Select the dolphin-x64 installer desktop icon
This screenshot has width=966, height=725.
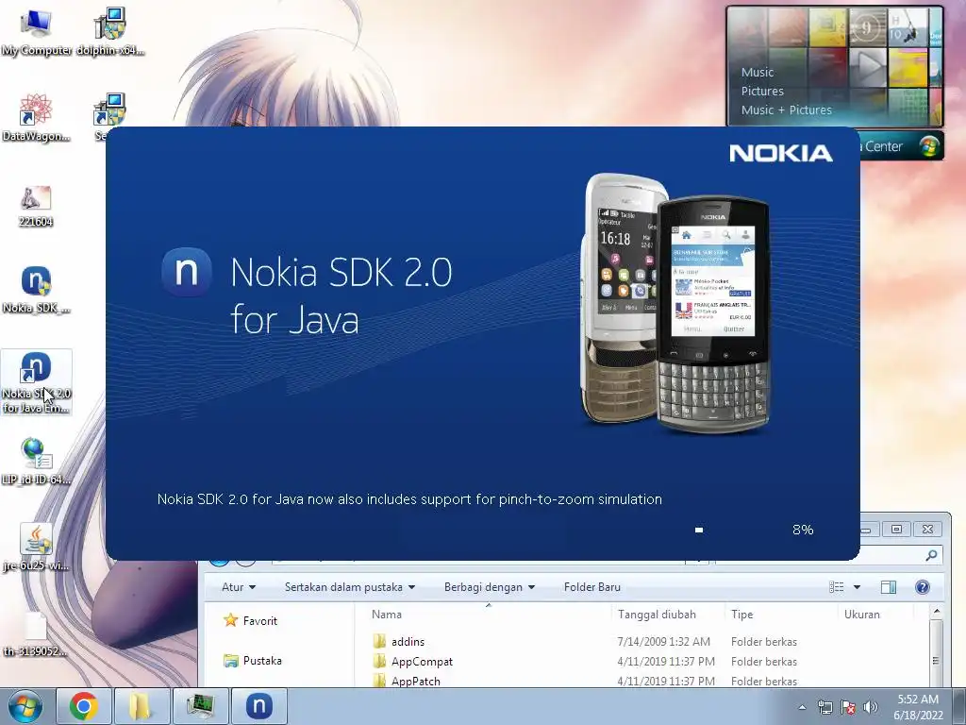click(110, 34)
